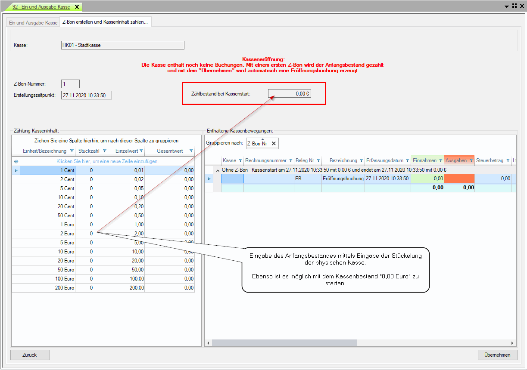527x370 pixels.
Task: Open Gesamtwert column filter
Action: [191, 151]
